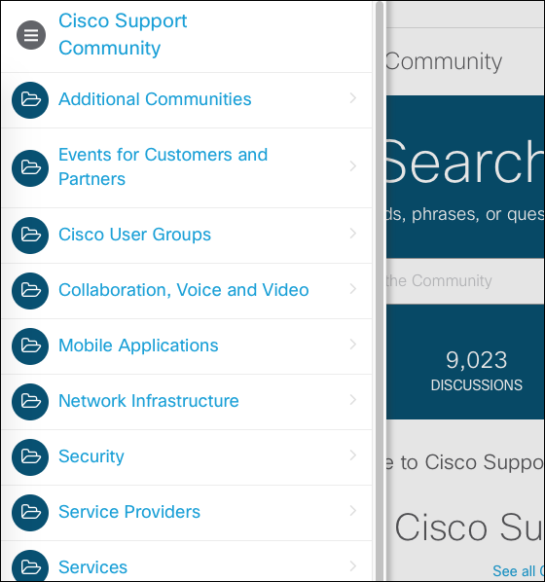Click the hamburger menu icon
The image size is (545, 582).
pos(31,35)
